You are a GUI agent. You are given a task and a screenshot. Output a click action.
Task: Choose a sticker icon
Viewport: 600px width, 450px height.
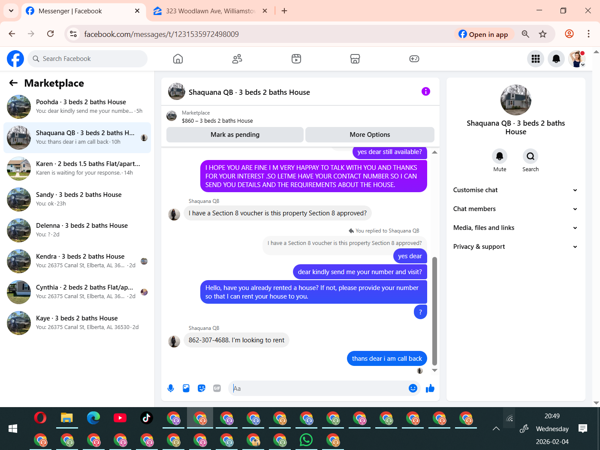[x=202, y=388]
